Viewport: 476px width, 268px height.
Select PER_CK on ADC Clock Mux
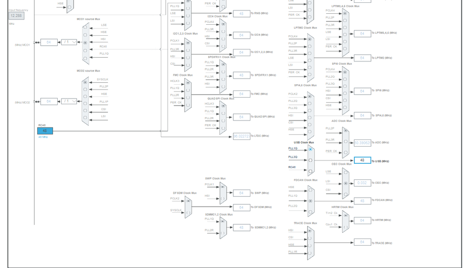[x=345, y=153]
